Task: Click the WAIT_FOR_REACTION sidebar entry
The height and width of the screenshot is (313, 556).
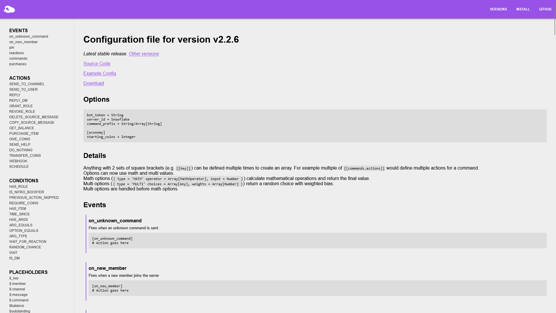Action: 28,242
